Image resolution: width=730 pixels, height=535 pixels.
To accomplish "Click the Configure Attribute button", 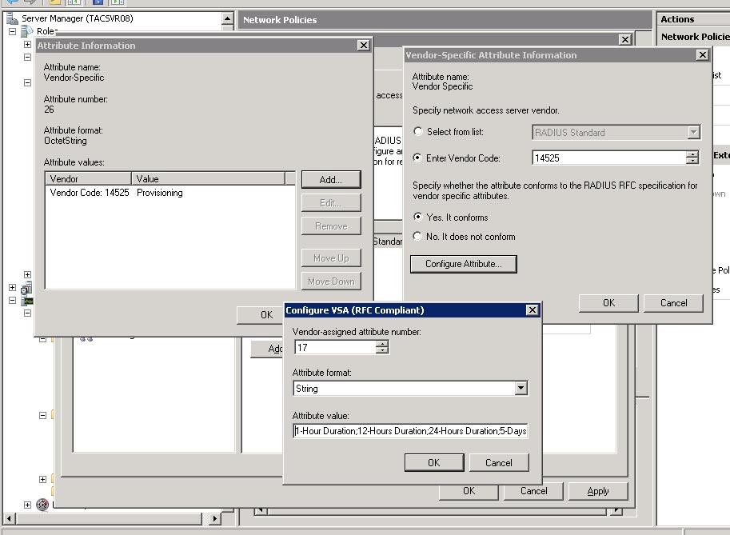I will [463, 264].
